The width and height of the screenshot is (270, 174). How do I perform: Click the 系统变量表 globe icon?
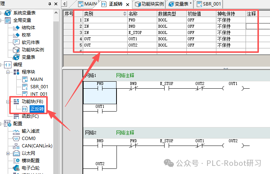tap(8, 13)
